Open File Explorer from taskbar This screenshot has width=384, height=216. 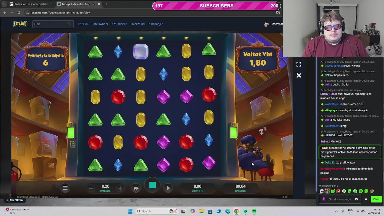point(201,211)
